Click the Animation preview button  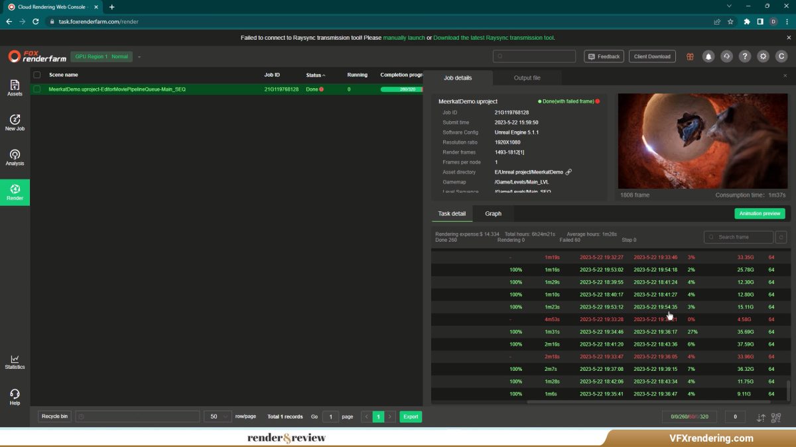click(760, 214)
